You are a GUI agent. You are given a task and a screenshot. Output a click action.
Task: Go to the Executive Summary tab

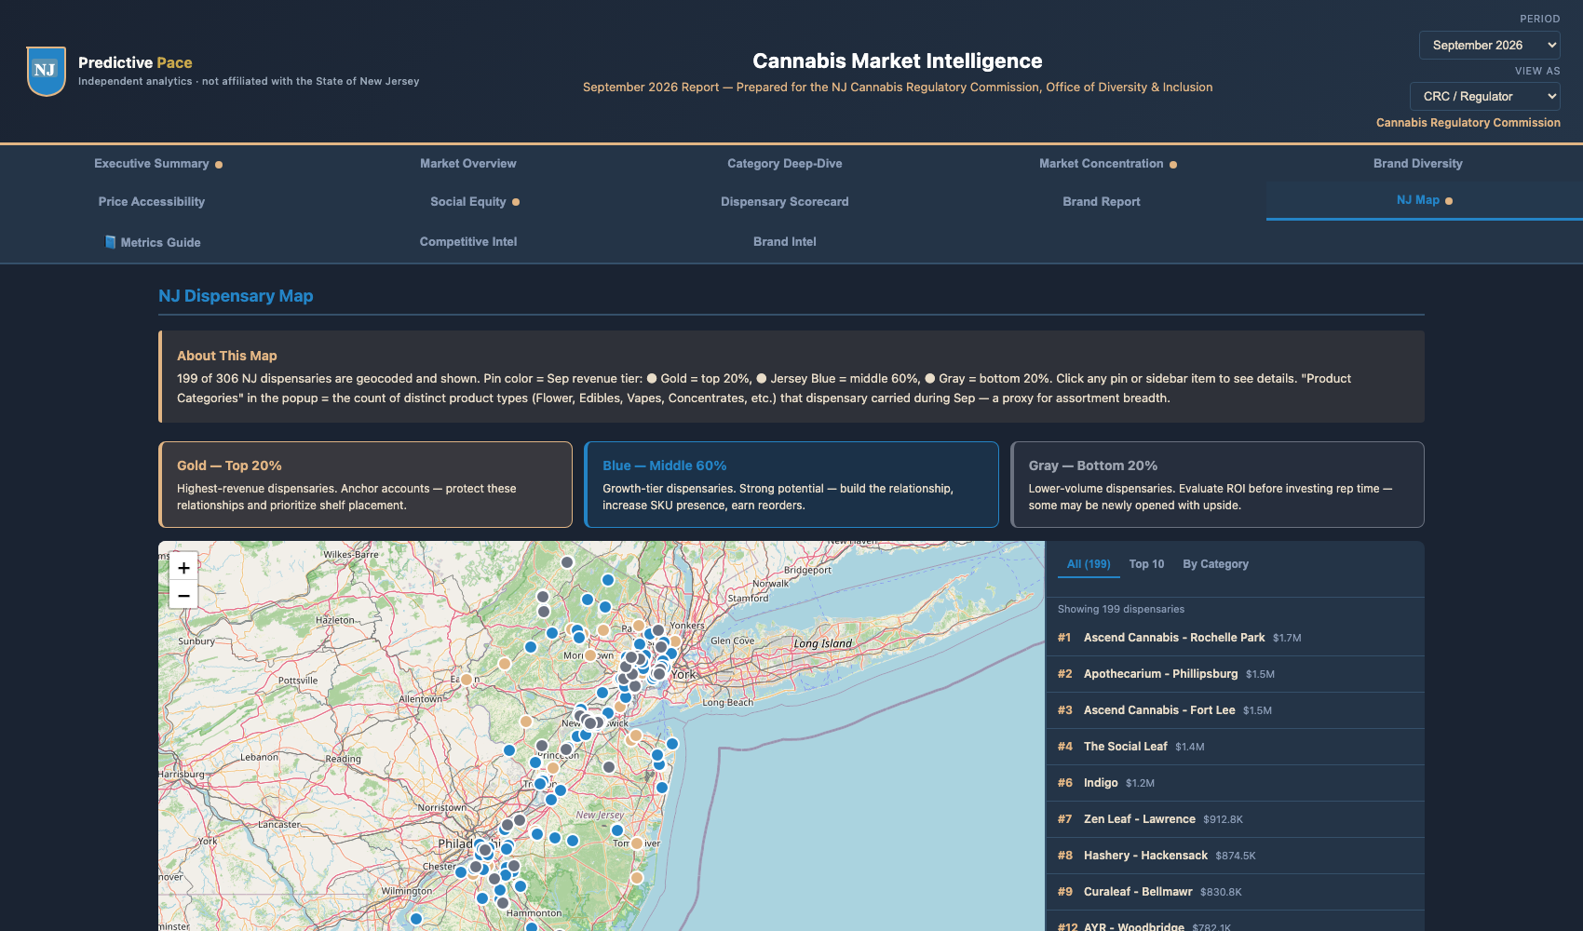[x=158, y=164]
